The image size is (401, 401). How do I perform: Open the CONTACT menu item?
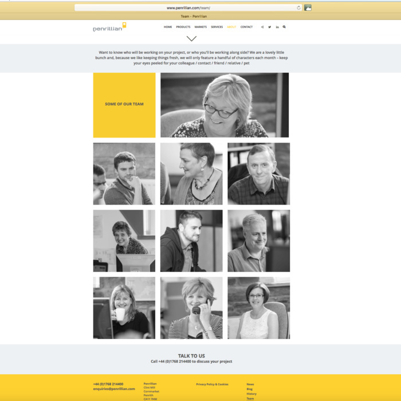click(x=246, y=27)
